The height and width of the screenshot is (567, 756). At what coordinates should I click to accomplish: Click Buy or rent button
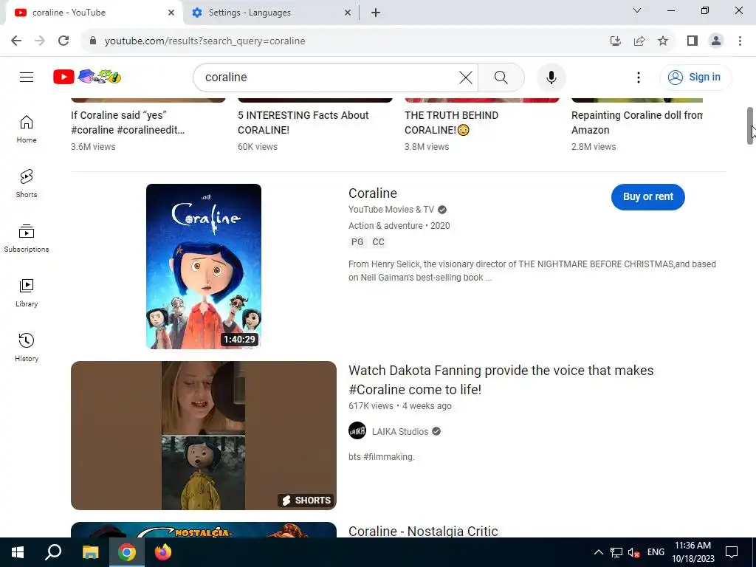click(647, 196)
